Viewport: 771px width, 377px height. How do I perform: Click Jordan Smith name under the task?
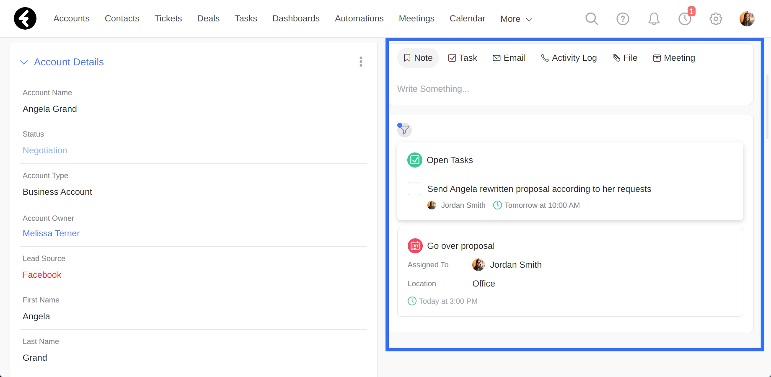point(463,205)
